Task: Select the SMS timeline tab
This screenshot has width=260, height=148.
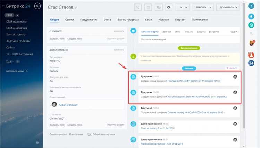Action: click(177, 32)
